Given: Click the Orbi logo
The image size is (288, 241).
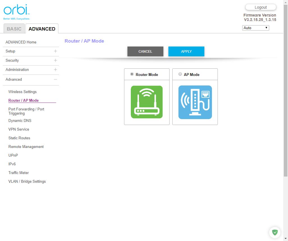Looking at the screenshot, I should 16,11.
